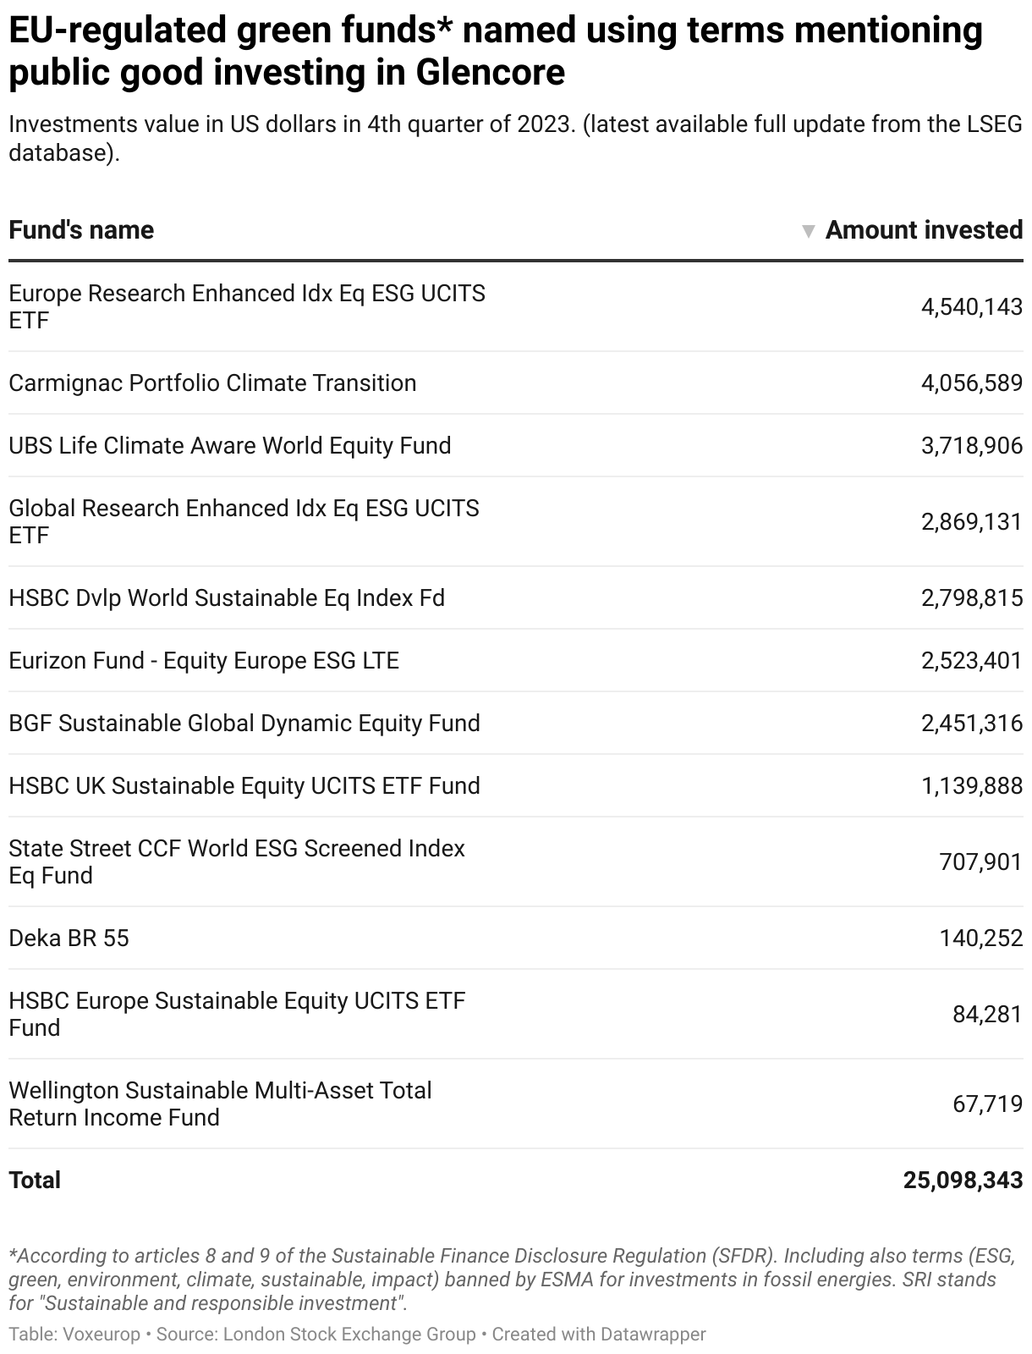
Task: Click the Fund's name column header
Action: pyautogui.click(x=81, y=230)
